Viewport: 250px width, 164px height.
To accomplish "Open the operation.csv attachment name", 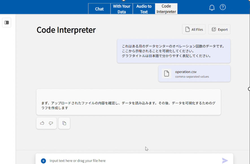I will point(186,72).
